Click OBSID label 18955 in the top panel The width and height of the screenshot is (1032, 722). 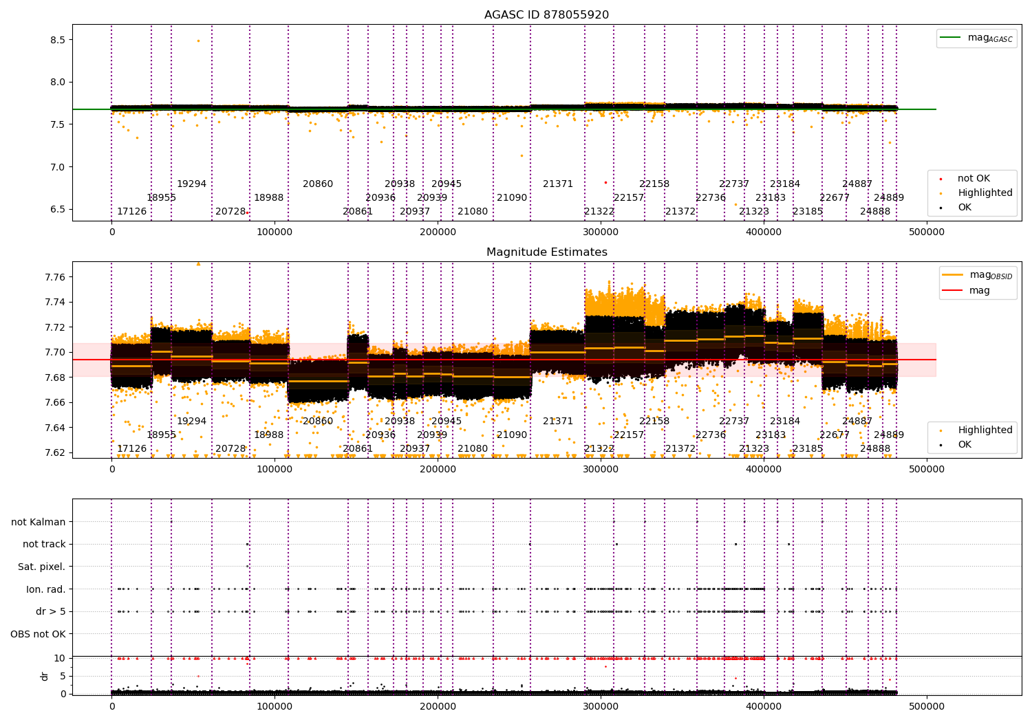[x=162, y=198]
